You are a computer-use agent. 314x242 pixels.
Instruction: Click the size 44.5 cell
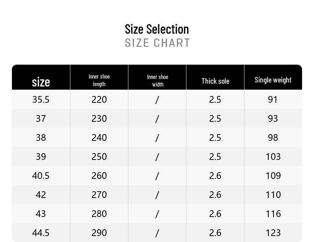41,233
